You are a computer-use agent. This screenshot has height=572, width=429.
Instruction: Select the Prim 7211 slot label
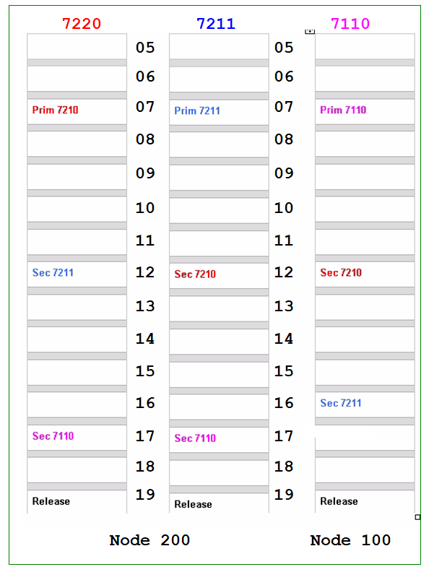197,110
